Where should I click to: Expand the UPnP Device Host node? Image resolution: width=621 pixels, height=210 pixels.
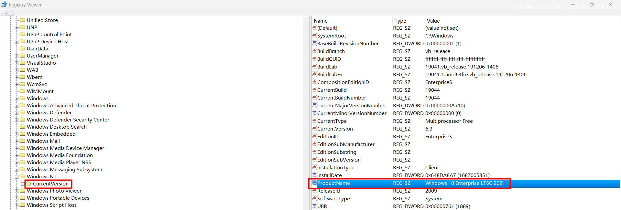pos(16,42)
